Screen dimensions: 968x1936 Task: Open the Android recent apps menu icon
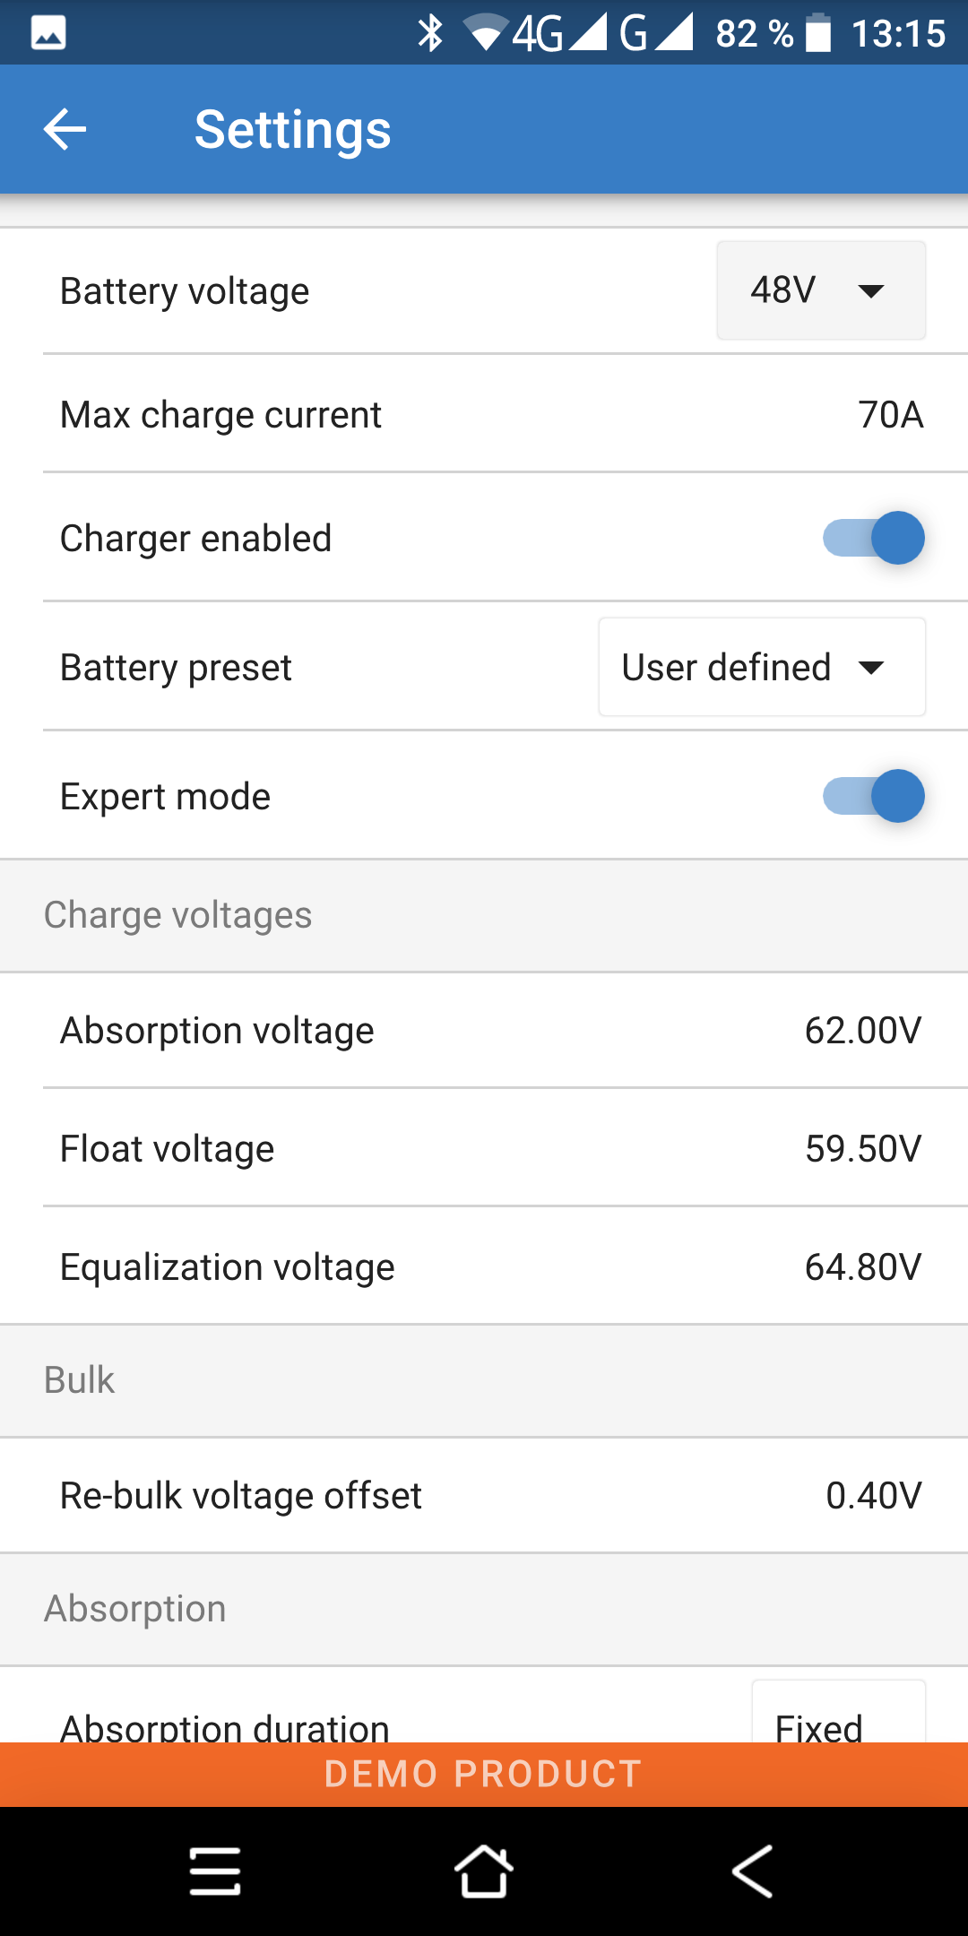215,1871
